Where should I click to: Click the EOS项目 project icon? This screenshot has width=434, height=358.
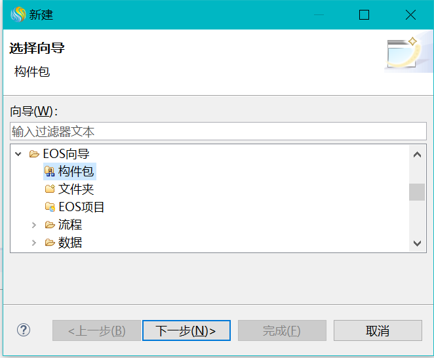click(x=49, y=207)
